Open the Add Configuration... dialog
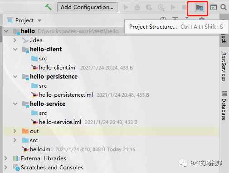This screenshot has height=173, width=229. (x=87, y=7)
